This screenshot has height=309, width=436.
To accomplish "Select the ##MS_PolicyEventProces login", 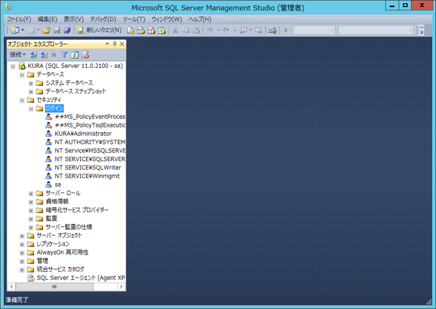I will (90, 117).
